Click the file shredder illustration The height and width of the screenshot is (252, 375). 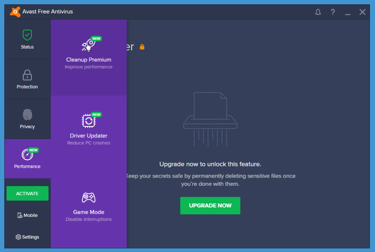210,119
